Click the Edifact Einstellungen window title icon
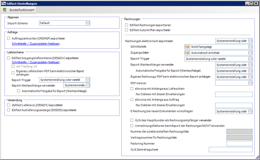 coord(3,3)
